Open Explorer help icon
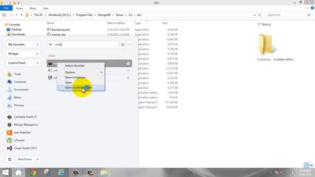The image size is (315, 177). pyautogui.click(x=313, y=8)
